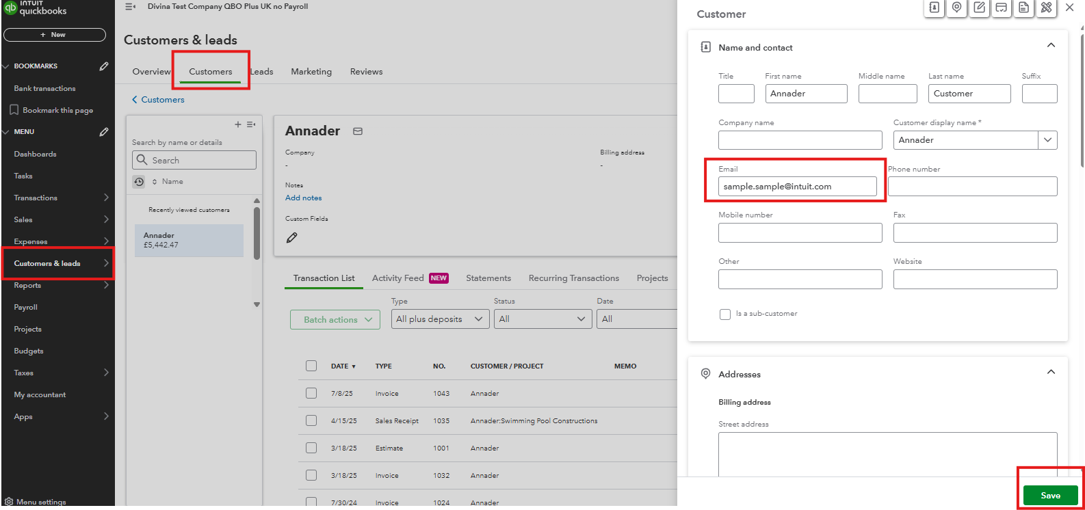Open the document icon in Customer panel toolbar
This screenshot has width=1085, height=510.
[1024, 8]
